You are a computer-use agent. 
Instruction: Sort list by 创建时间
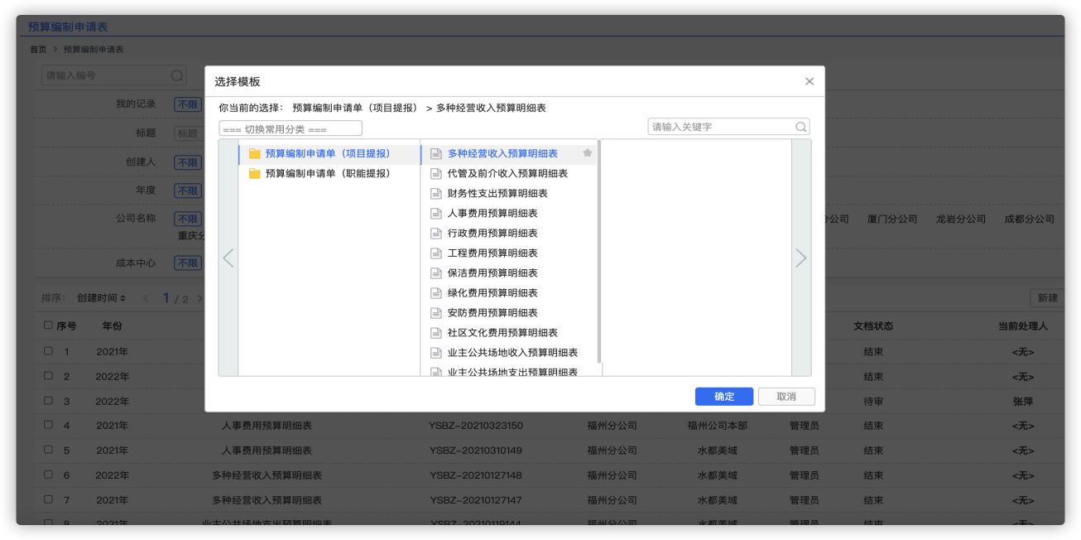pyautogui.click(x=101, y=298)
